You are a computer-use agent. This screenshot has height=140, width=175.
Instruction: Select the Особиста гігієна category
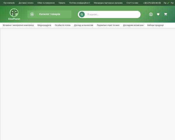(63, 25)
